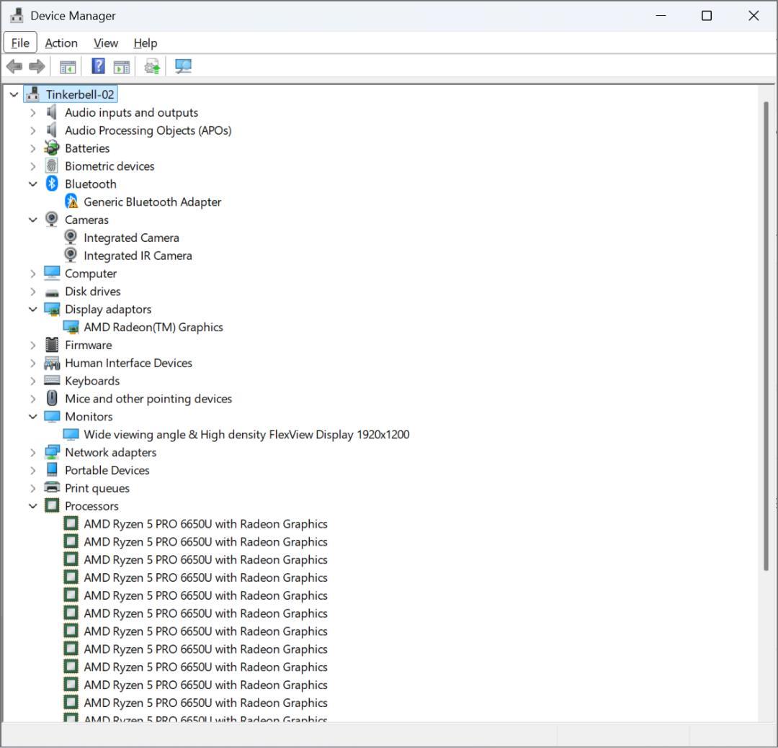Collapse the Bluetooth category
This screenshot has height=748, width=778.
33,184
